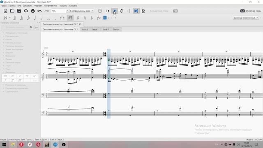
Task: Search palettes with the magnifier icon
Action: (x=31, y=27)
